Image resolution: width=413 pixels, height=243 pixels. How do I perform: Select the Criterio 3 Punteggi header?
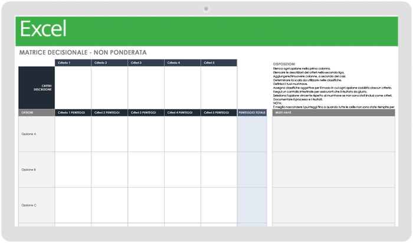tap(146, 112)
